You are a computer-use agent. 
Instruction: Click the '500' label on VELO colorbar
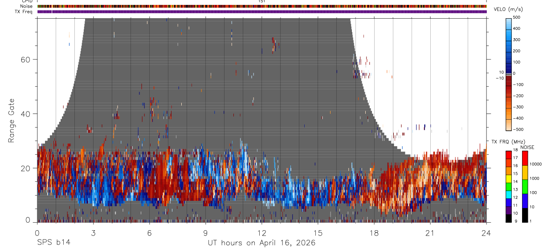(x=518, y=17)
